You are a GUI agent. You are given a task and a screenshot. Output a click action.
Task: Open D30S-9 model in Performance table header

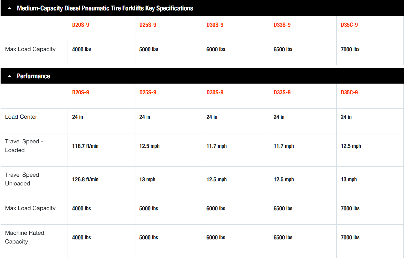pyautogui.click(x=215, y=92)
